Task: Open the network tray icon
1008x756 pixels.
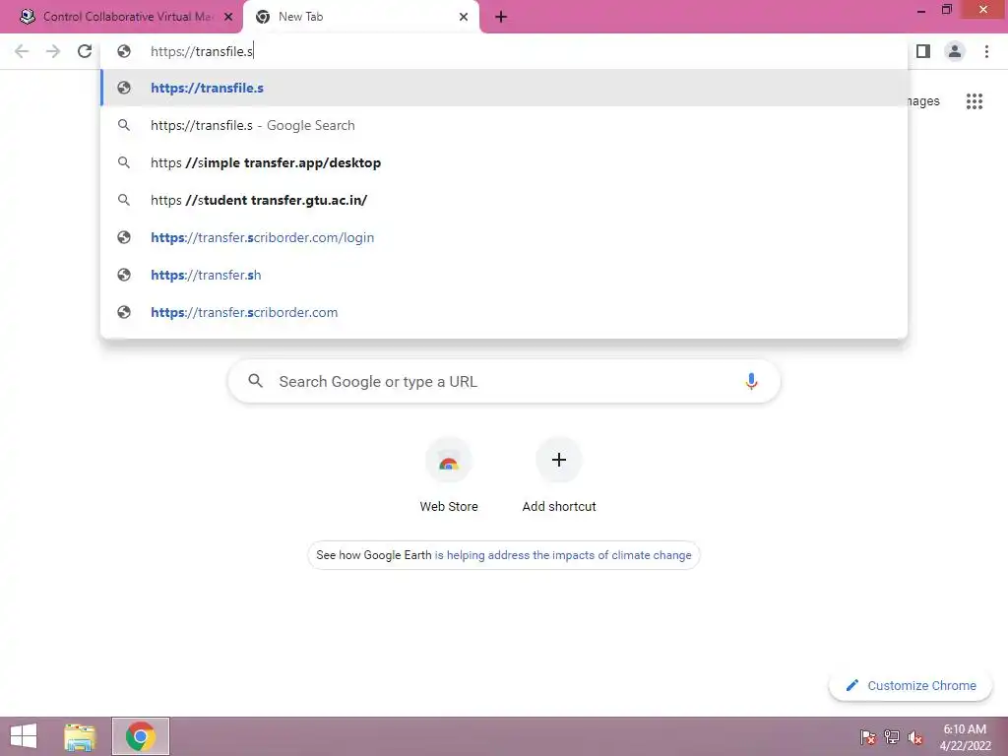Action: click(892, 736)
